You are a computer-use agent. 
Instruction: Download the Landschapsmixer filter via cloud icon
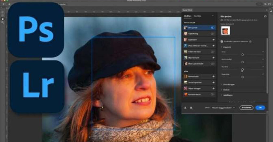(213, 83)
